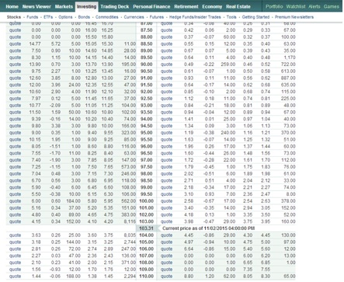Open put-side quote link for strike 90.00
Viewport: 344px width, 282px height.
tap(166, 64)
